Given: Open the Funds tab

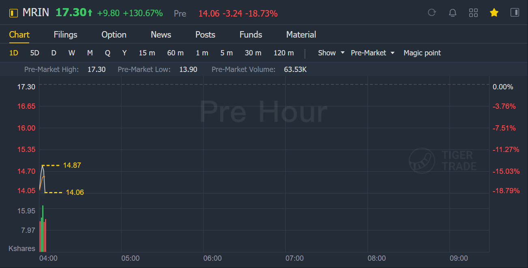Looking at the screenshot, I should [251, 35].
